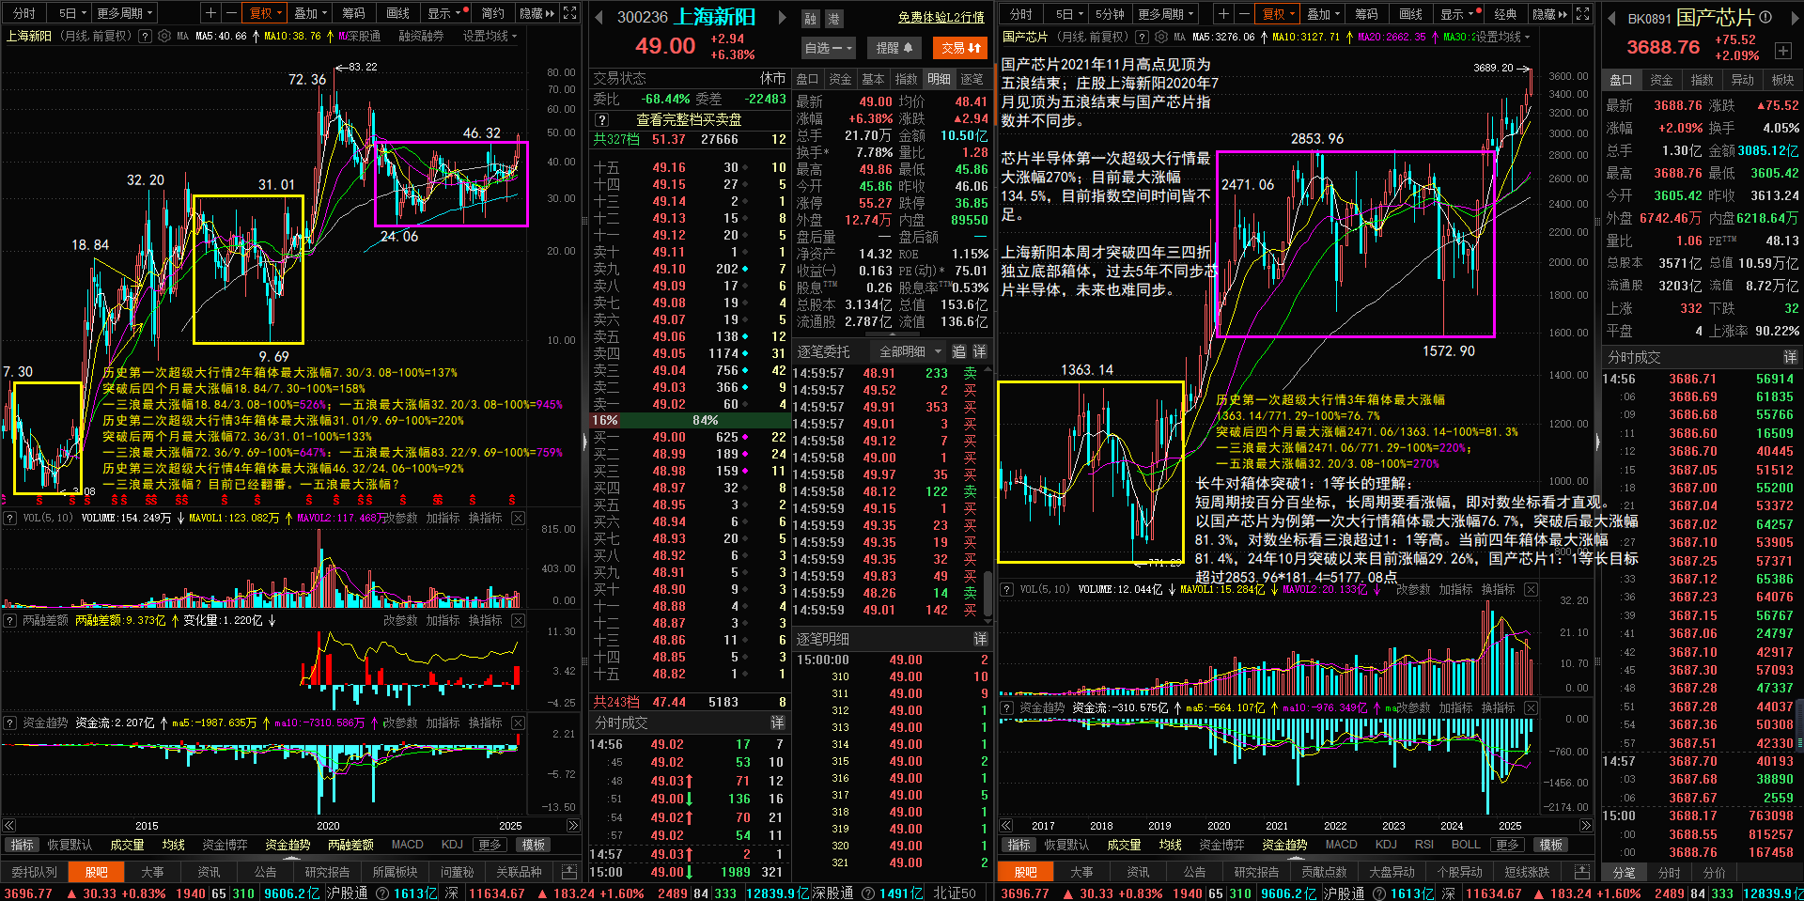Open MA settings gear in 国产芯片 chart
The width and height of the screenshot is (1804, 901).
(x=1160, y=37)
